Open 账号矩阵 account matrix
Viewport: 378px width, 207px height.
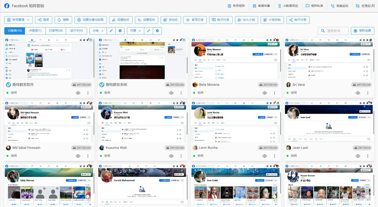(236, 6)
